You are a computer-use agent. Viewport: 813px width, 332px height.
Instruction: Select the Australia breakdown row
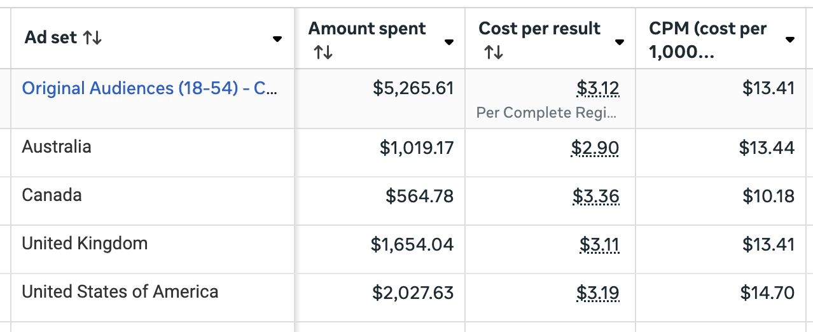point(57,147)
